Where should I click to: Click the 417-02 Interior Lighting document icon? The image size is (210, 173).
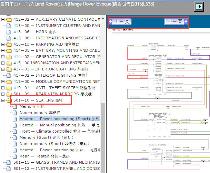tap(9, 76)
